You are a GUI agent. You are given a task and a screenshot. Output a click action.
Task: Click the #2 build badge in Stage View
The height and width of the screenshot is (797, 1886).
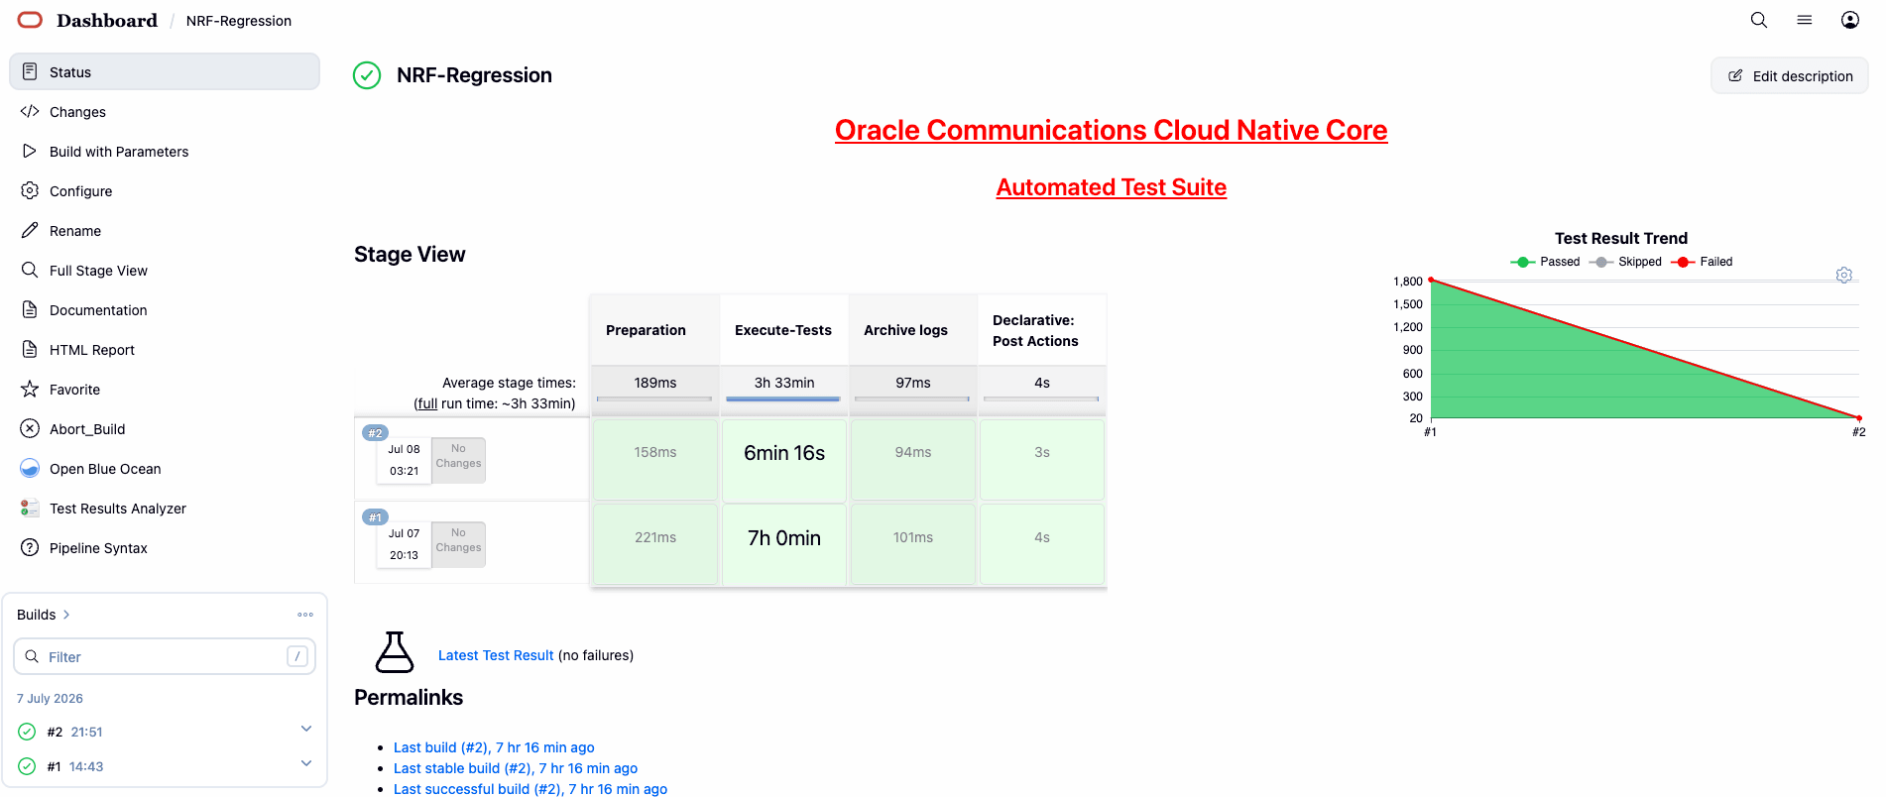376,433
